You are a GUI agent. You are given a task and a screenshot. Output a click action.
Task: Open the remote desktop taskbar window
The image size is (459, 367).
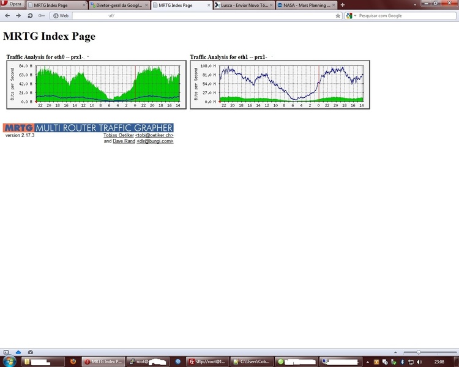341,361
